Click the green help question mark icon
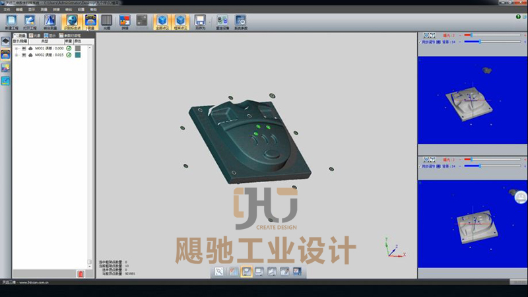The height and width of the screenshot is (297, 528). click(518, 17)
